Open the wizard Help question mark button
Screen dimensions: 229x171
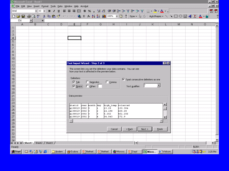click(x=164, y=63)
